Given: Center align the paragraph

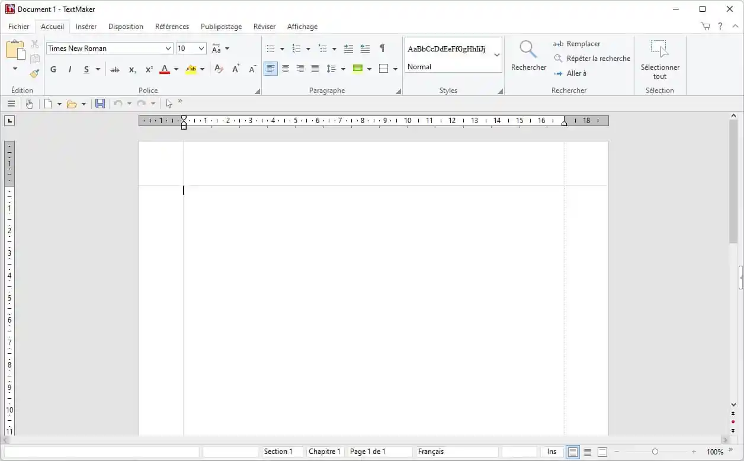Looking at the screenshot, I should pyautogui.click(x=286, y=69).
